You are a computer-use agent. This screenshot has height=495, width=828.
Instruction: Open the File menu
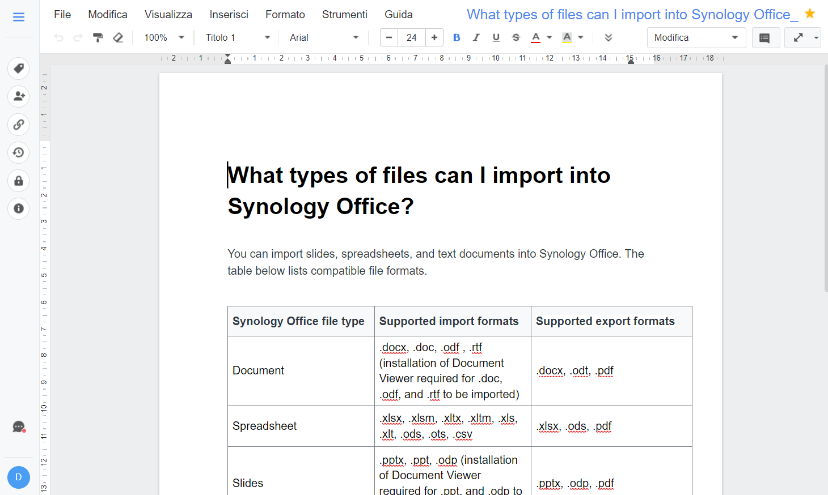coord(62,15)
